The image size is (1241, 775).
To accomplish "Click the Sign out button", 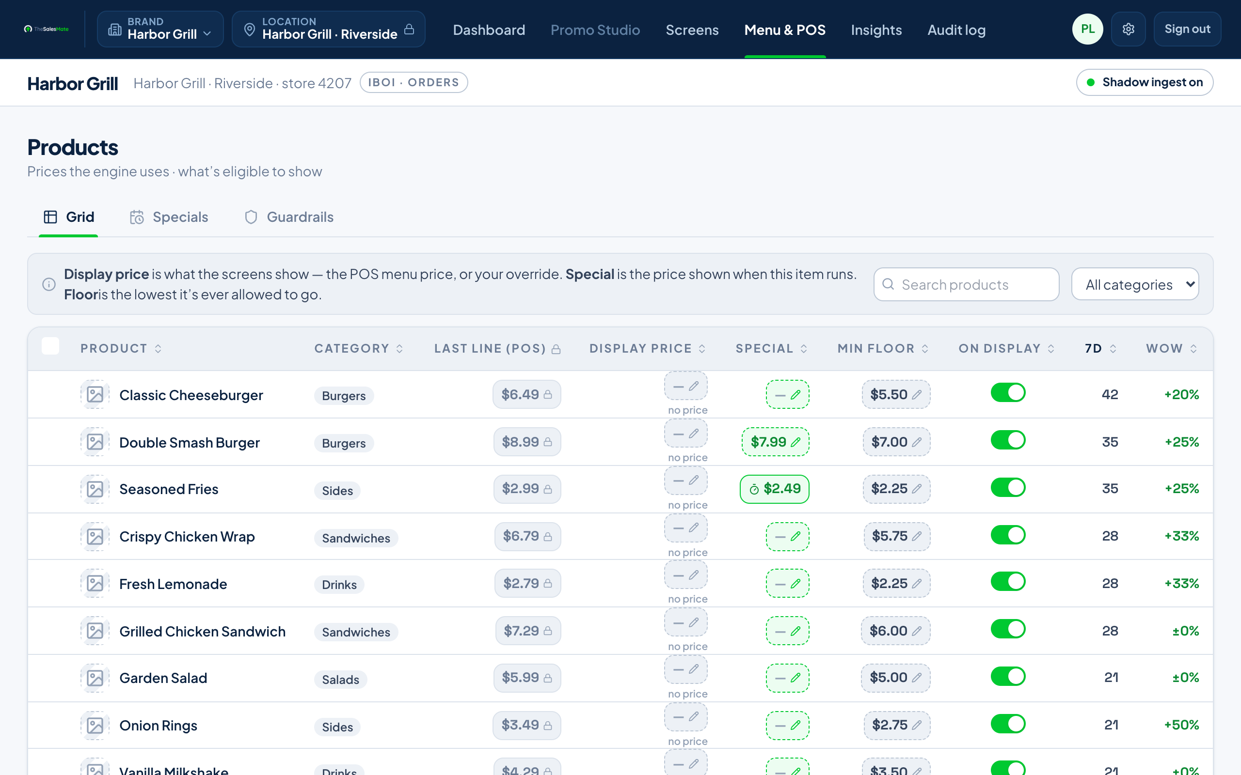I will [x=1187, y=29].
